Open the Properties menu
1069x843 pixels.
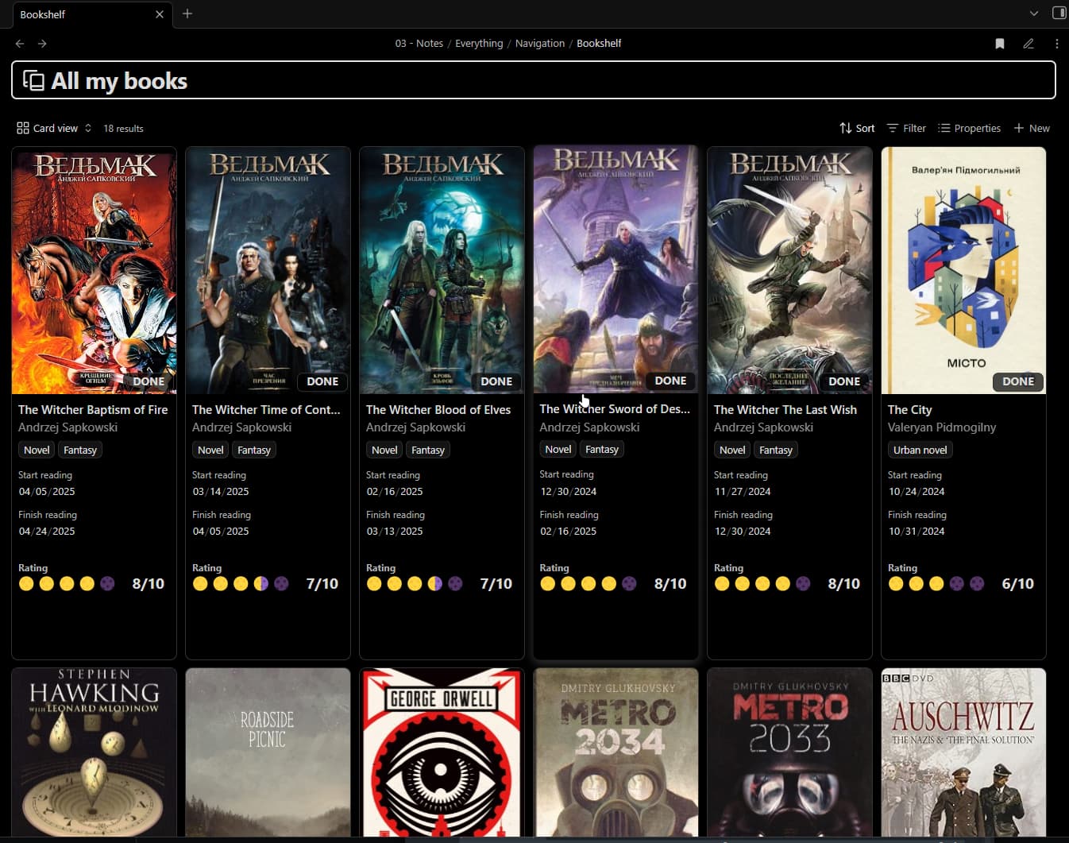(969, 128)
